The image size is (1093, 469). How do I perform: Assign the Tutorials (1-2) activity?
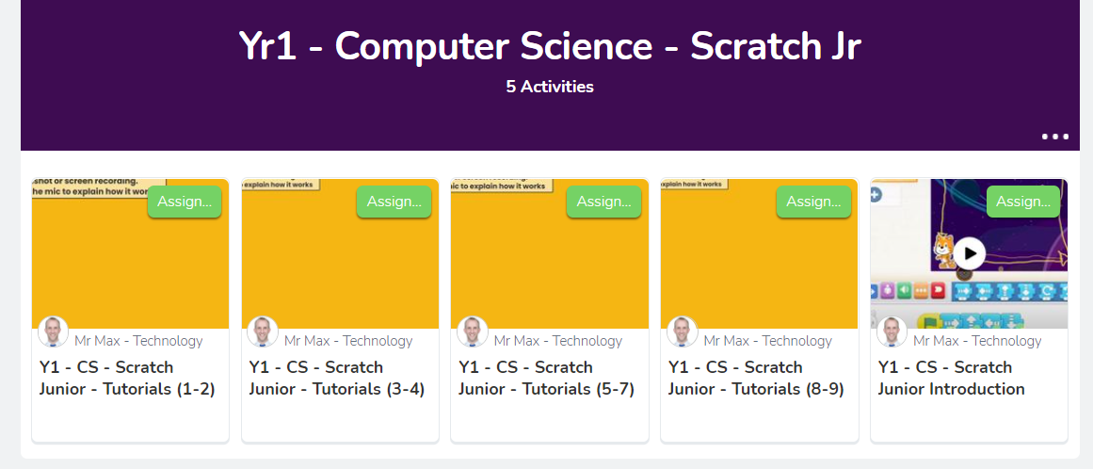click(184, 202)
